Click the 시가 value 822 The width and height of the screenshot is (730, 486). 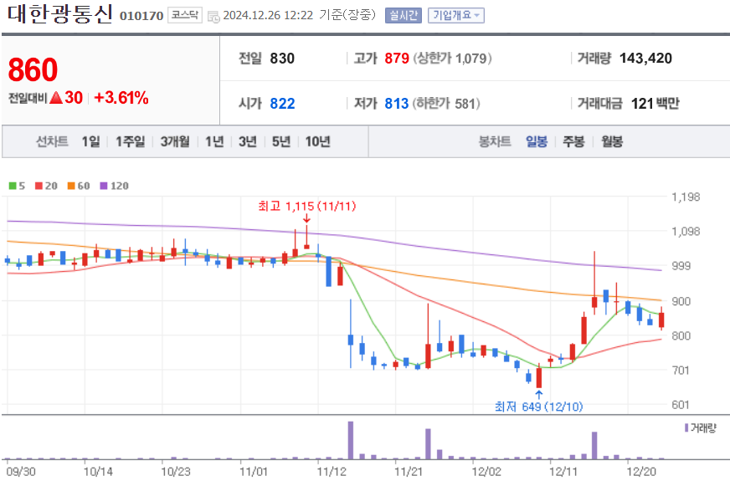click(283, 103)
